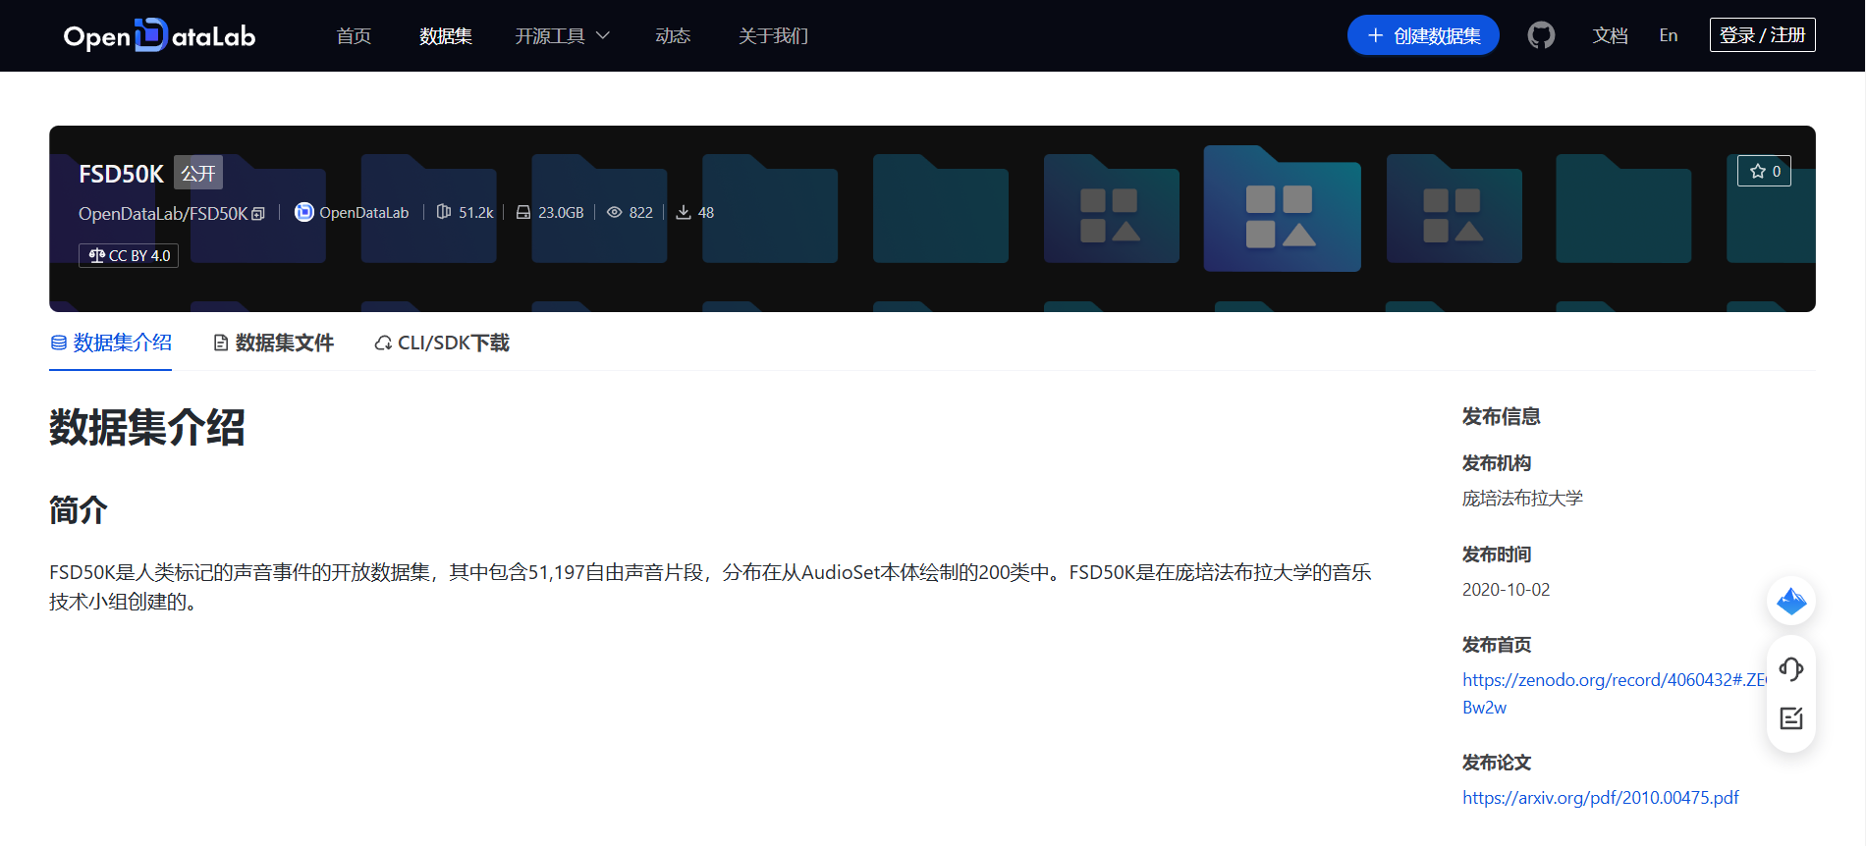The height and width of the screenshot is (846, 1866).
Task: Click the 发布信息 heading
Action: point(1501,416)
